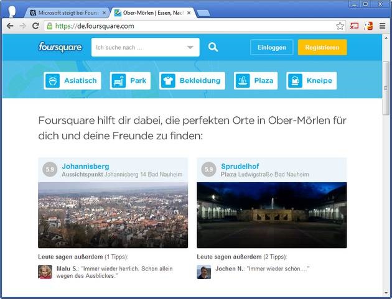
Task: Click the magnifying glass search icon
Action: [213, 47]
